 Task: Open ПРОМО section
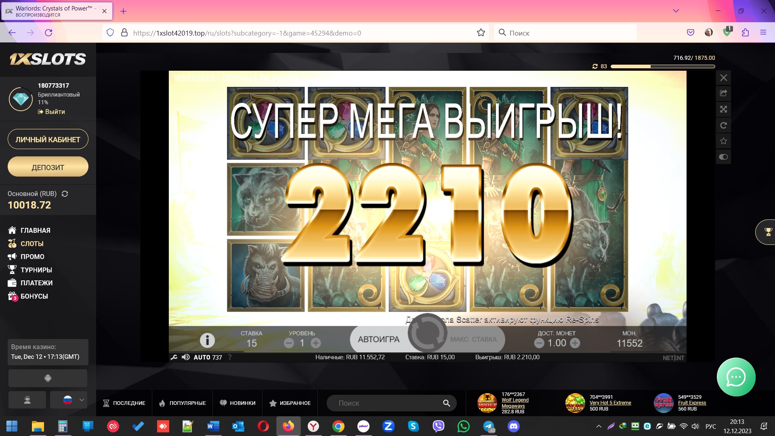(x=26, y=257)
